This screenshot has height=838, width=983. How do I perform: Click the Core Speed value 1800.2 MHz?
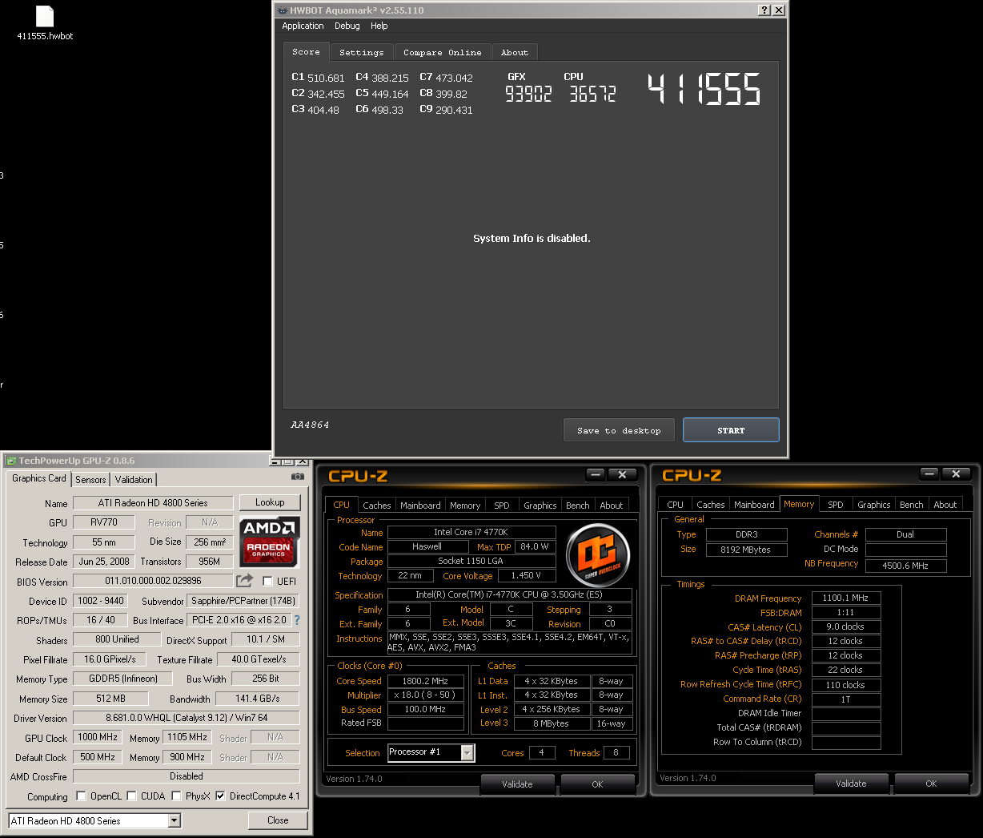[x=425, y=681]
